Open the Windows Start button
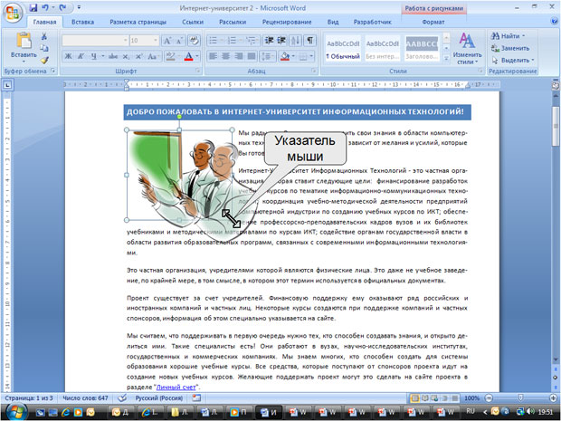The height and width of the screenshot is (421, 561). pos(15,412)
